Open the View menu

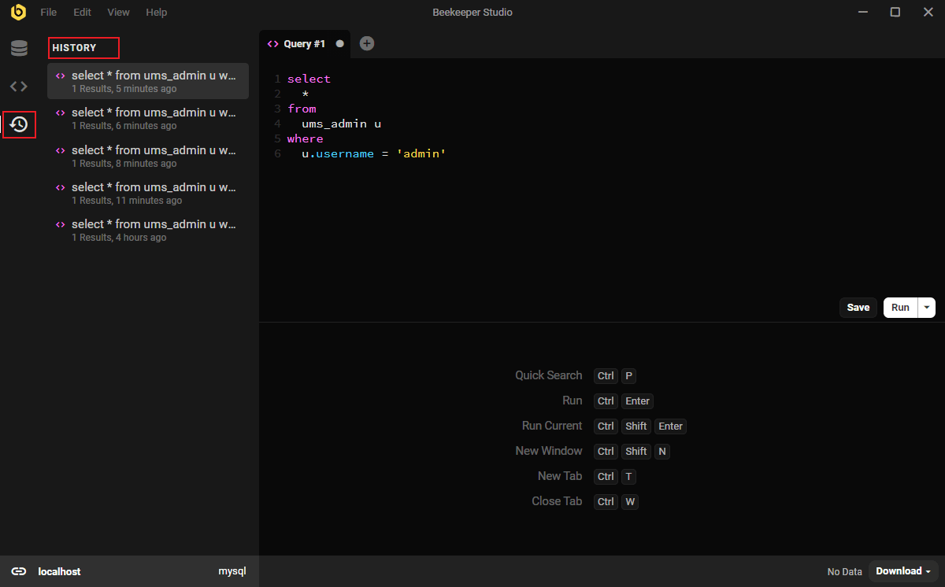click(118, 13)
